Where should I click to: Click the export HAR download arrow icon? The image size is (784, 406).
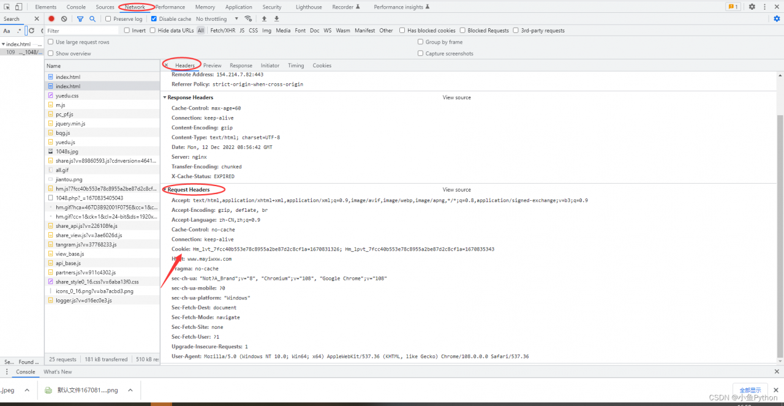pyautogui.click(x=277, y=19)
